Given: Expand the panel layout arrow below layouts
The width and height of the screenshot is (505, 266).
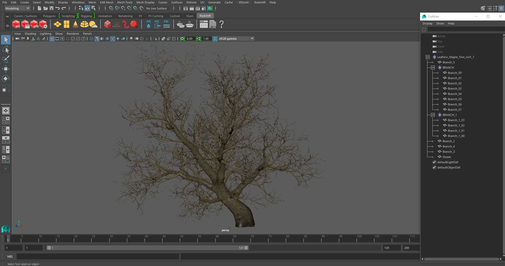Looking at the screenshot, I should pyautogui.click(x=6, y=168).
